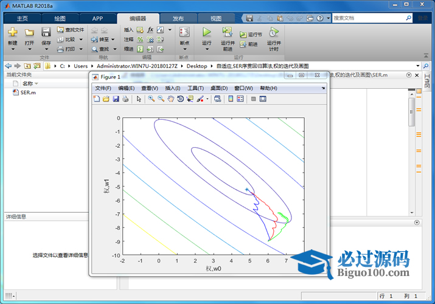The image size is (435, 304).
Task: Click Compare (比较) button
Action: [66, 40]
